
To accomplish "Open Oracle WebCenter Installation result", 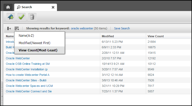I will click(x=27, y=69).
